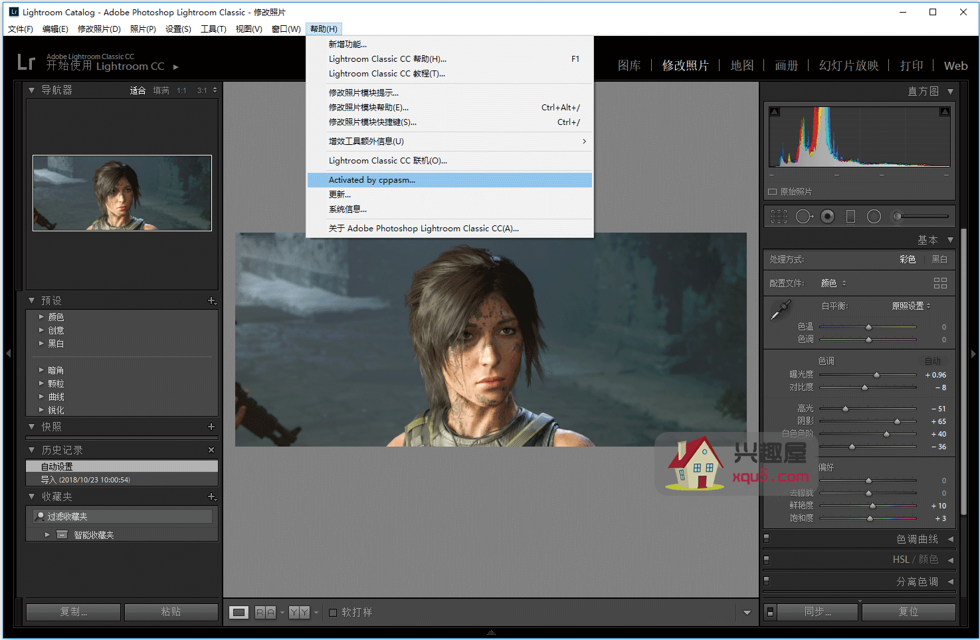Toggle Before/After RA view icon

266,612
